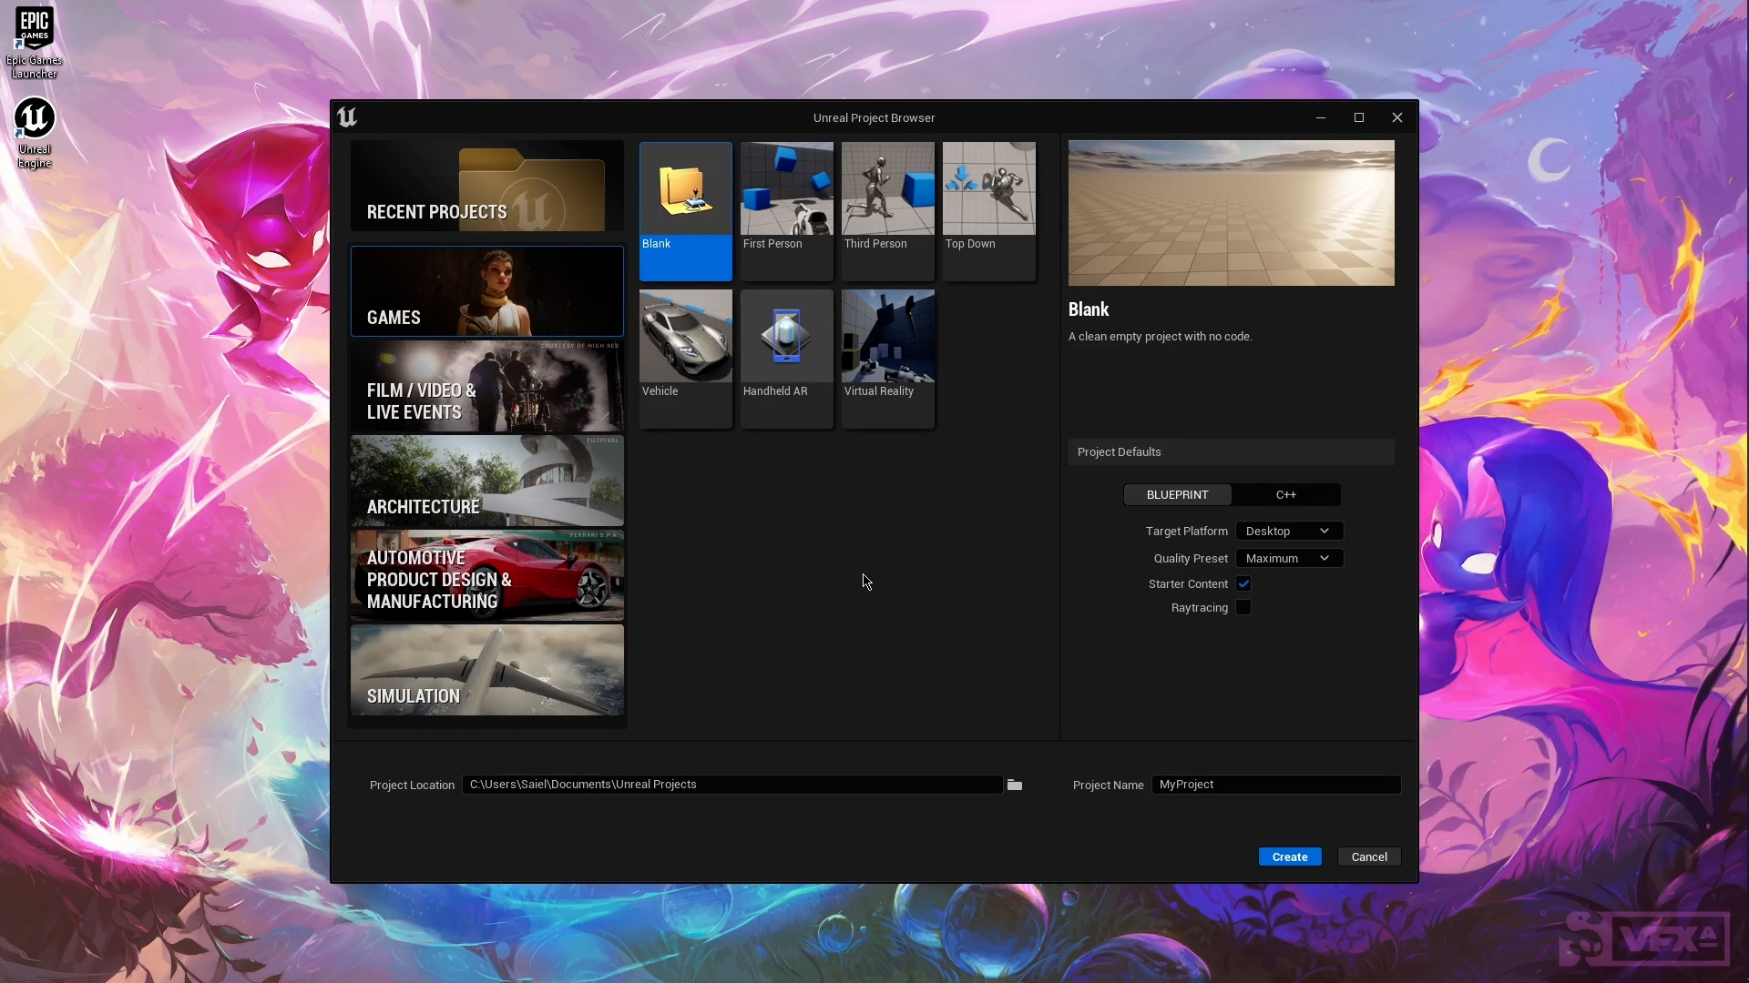This screenshot has height=983, width=1749.
Task: Switch project type to C++
Action: click(x=1285, y=495)
